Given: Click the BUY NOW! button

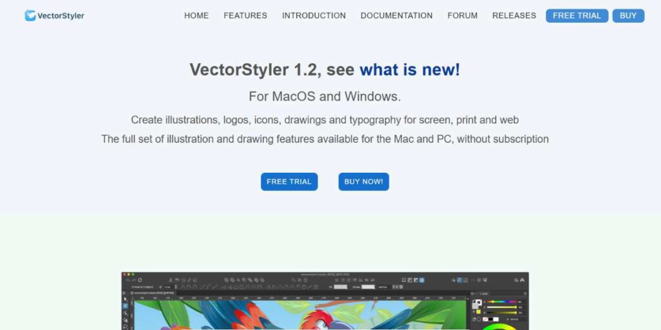Looking at the screenshot, I should (364, 181).
